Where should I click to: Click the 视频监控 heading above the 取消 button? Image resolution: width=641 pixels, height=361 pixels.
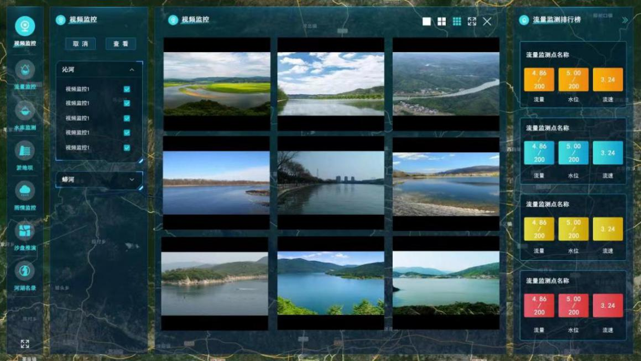pyautogui.click(x=83, y=19)
